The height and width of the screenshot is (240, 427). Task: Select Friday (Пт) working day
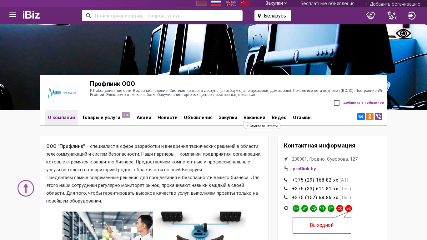(x=331, y=208)
